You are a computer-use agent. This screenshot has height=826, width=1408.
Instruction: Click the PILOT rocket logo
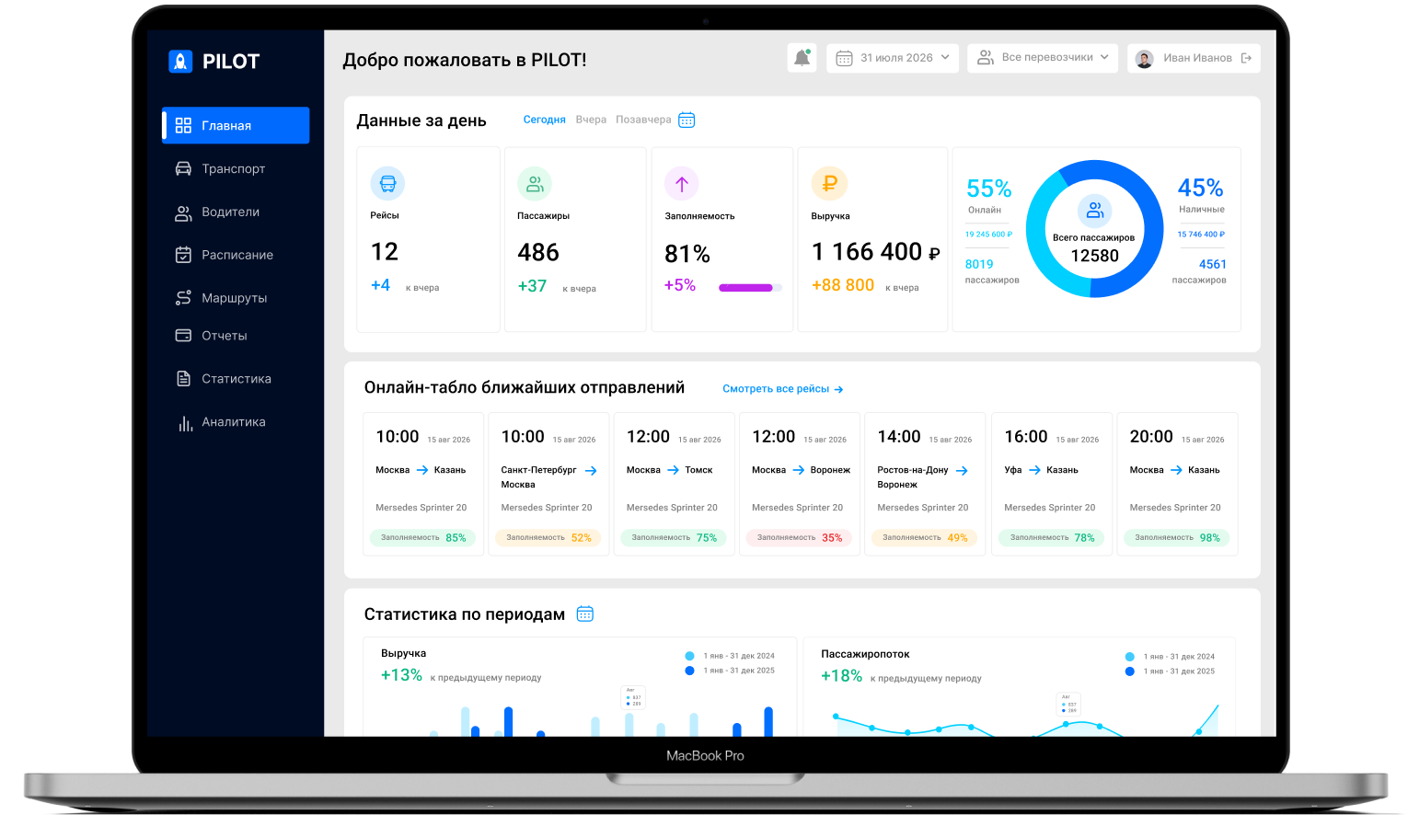click(180, 62)
